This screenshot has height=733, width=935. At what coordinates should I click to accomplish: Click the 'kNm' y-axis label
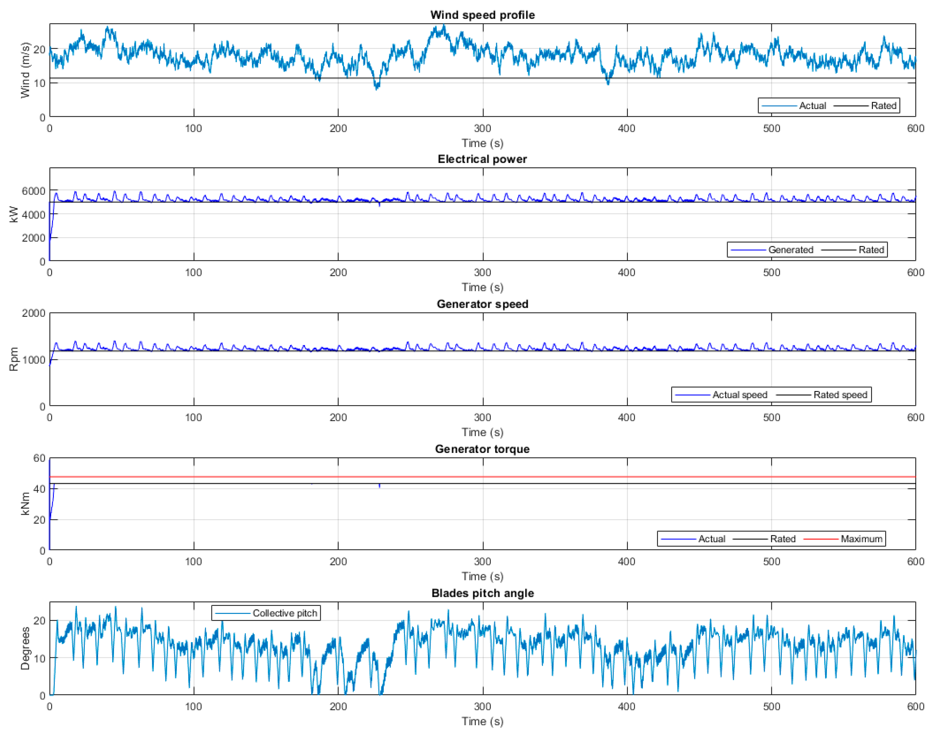click(x=25, y=504)
